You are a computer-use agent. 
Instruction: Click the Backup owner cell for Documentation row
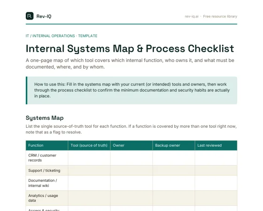[x=174, y=183]
